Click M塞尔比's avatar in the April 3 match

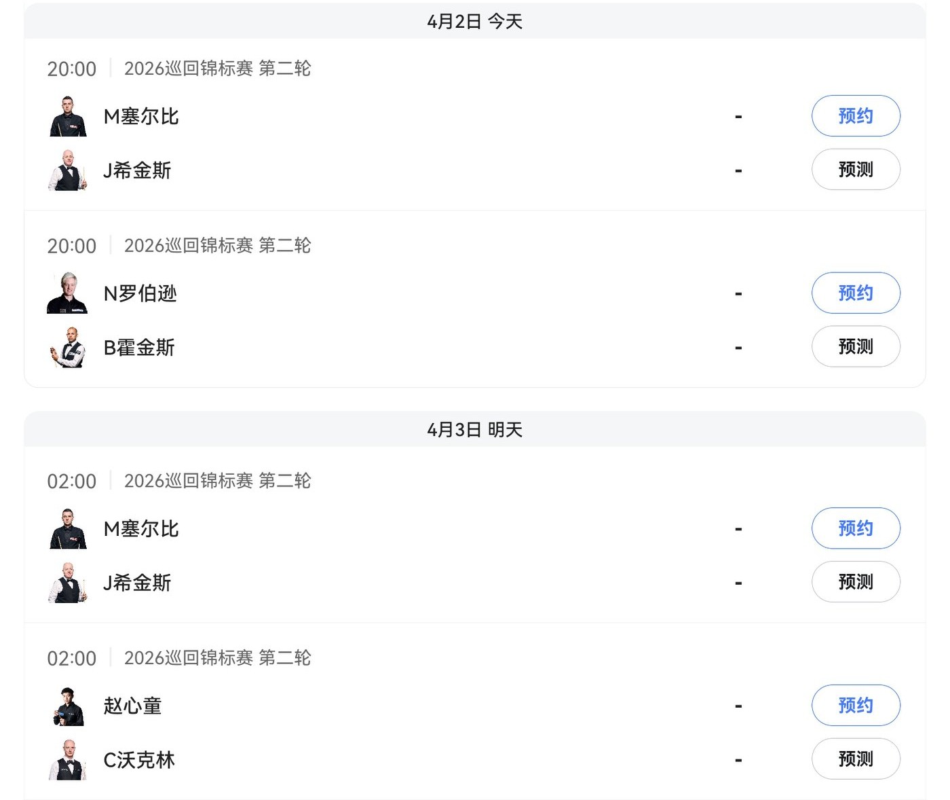pyautogui.click(x=68, y=528)
